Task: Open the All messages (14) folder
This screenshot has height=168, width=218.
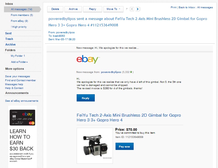Action: coord(22,9)
